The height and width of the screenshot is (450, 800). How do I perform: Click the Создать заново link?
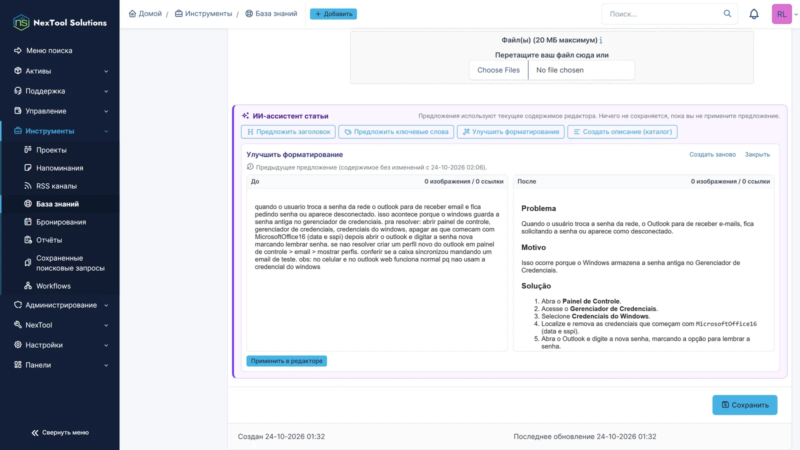coord(712,154)
